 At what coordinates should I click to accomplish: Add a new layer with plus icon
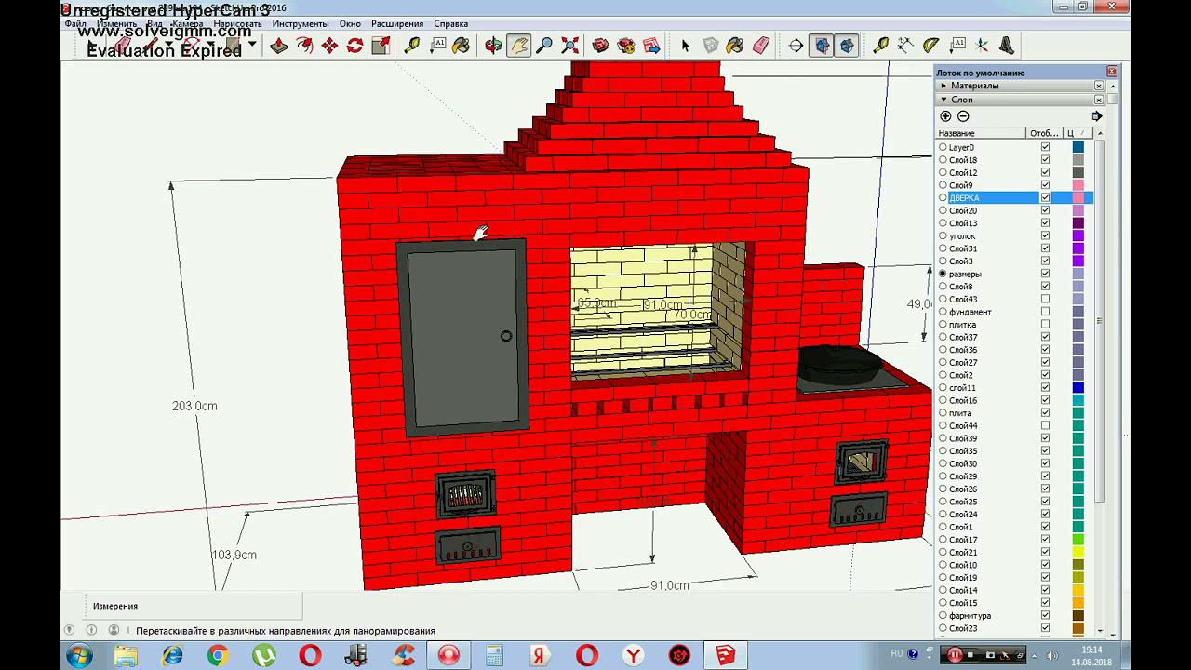pyautogui.click(x=945, y=116)
